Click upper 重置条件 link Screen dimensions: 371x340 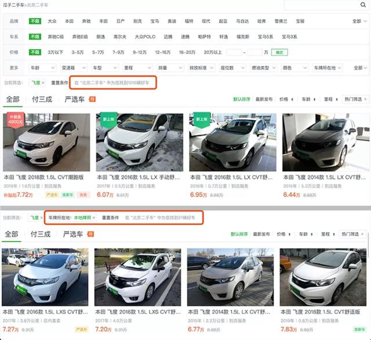coord(59,83)
